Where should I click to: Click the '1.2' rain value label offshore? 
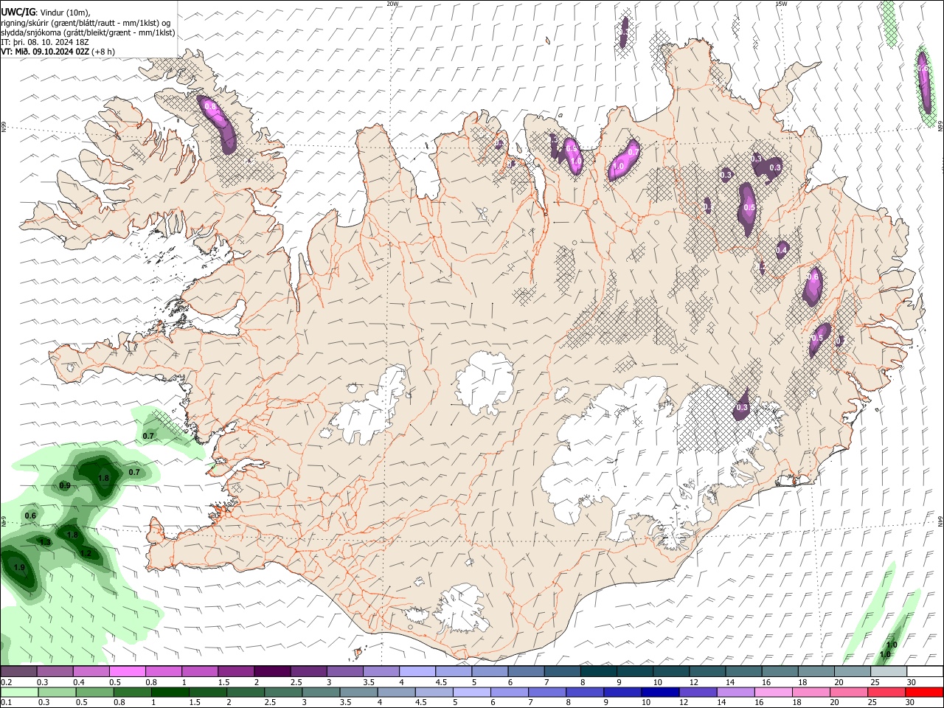(86, 553)
